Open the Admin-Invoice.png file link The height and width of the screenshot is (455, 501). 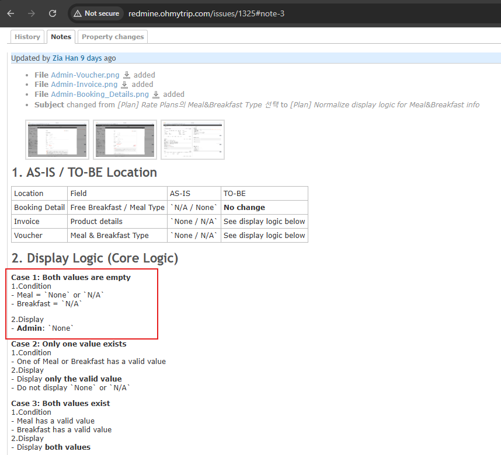pyautogui.click(x=84, y=85)
